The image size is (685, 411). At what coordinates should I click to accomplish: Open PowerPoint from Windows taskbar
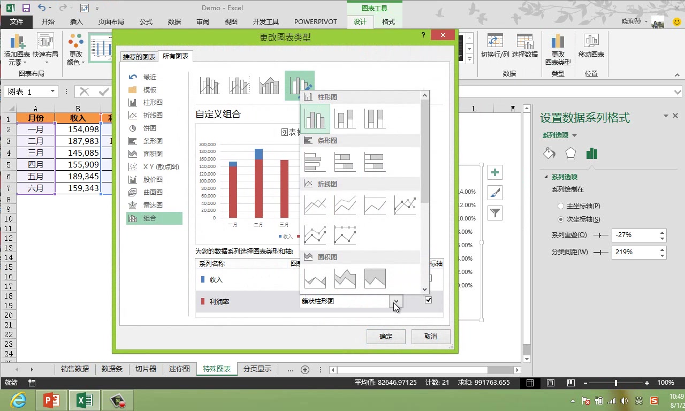pos(51,400)
